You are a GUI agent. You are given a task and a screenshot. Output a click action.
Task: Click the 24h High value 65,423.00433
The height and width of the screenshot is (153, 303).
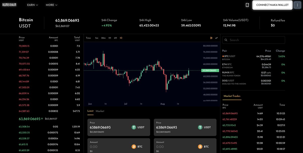coord(149,25)
